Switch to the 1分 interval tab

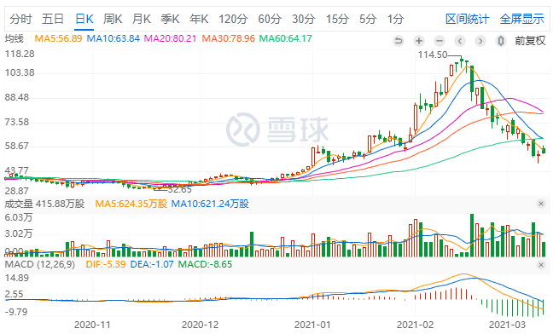coord(396,19)
